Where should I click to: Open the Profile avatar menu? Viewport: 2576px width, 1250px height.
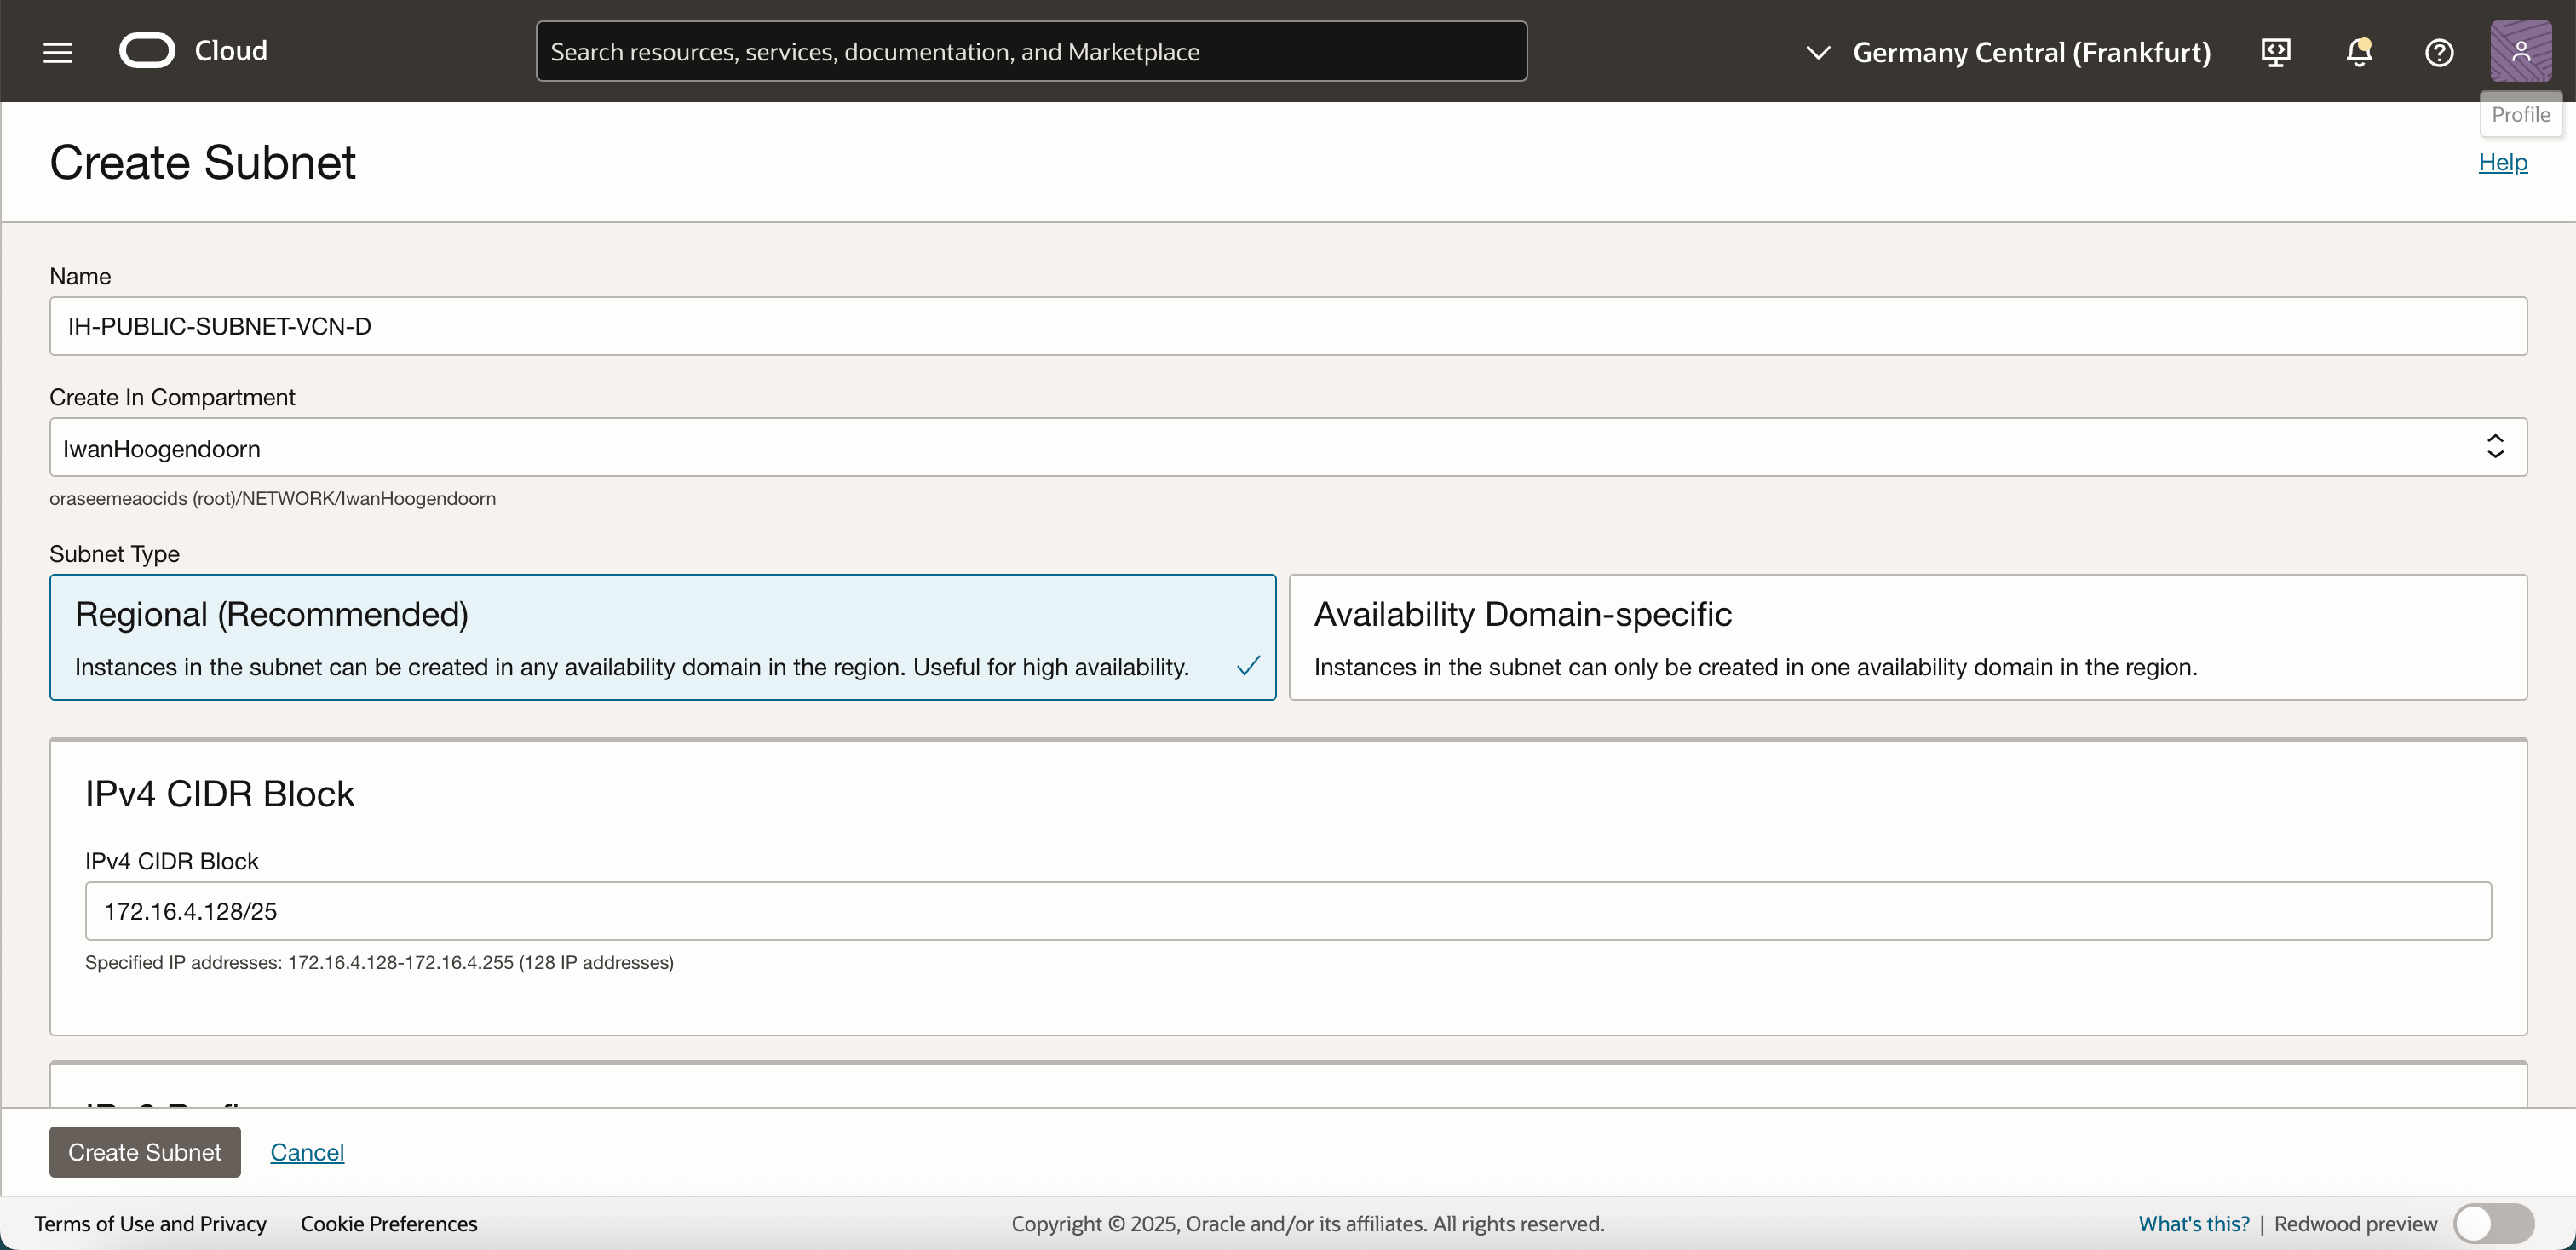(x=2520, y=51)
